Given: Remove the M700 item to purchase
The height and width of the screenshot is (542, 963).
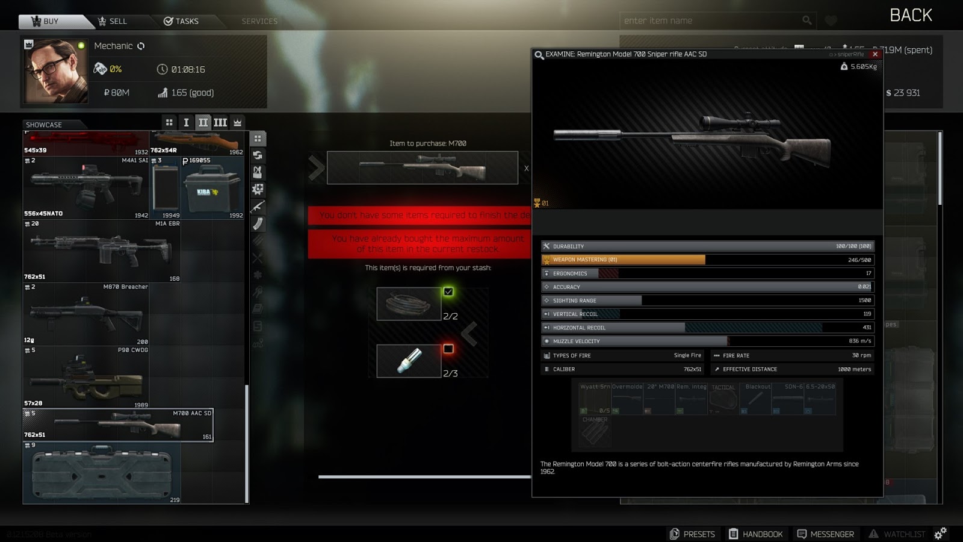Looking at the screenshot, I should point(526,169).
